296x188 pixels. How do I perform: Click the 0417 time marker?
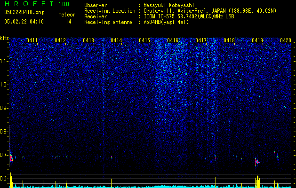(201, 40)
